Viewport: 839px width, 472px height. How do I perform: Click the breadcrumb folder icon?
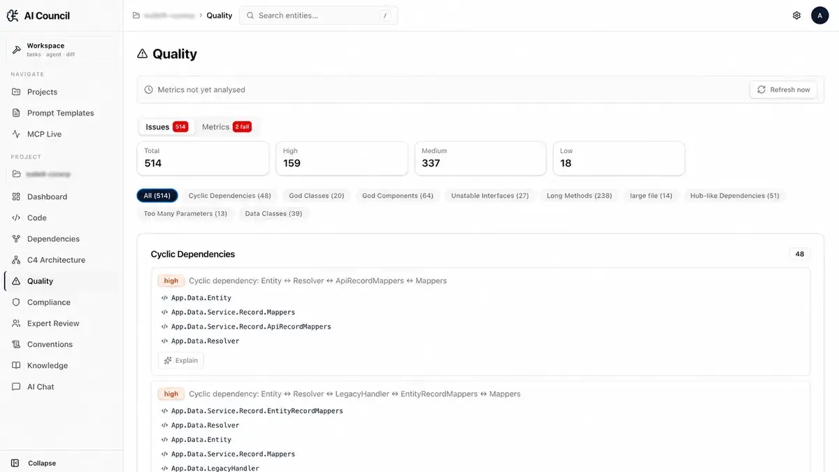tap(136, 15)
